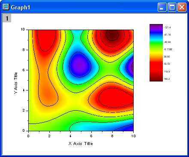Click the Graph1 window icon

[6, 7]
